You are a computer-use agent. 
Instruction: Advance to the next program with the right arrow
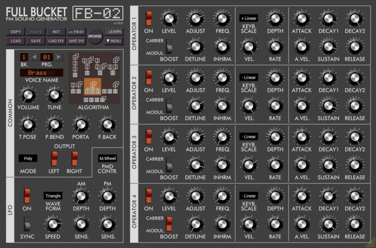(x=59, y=57)
